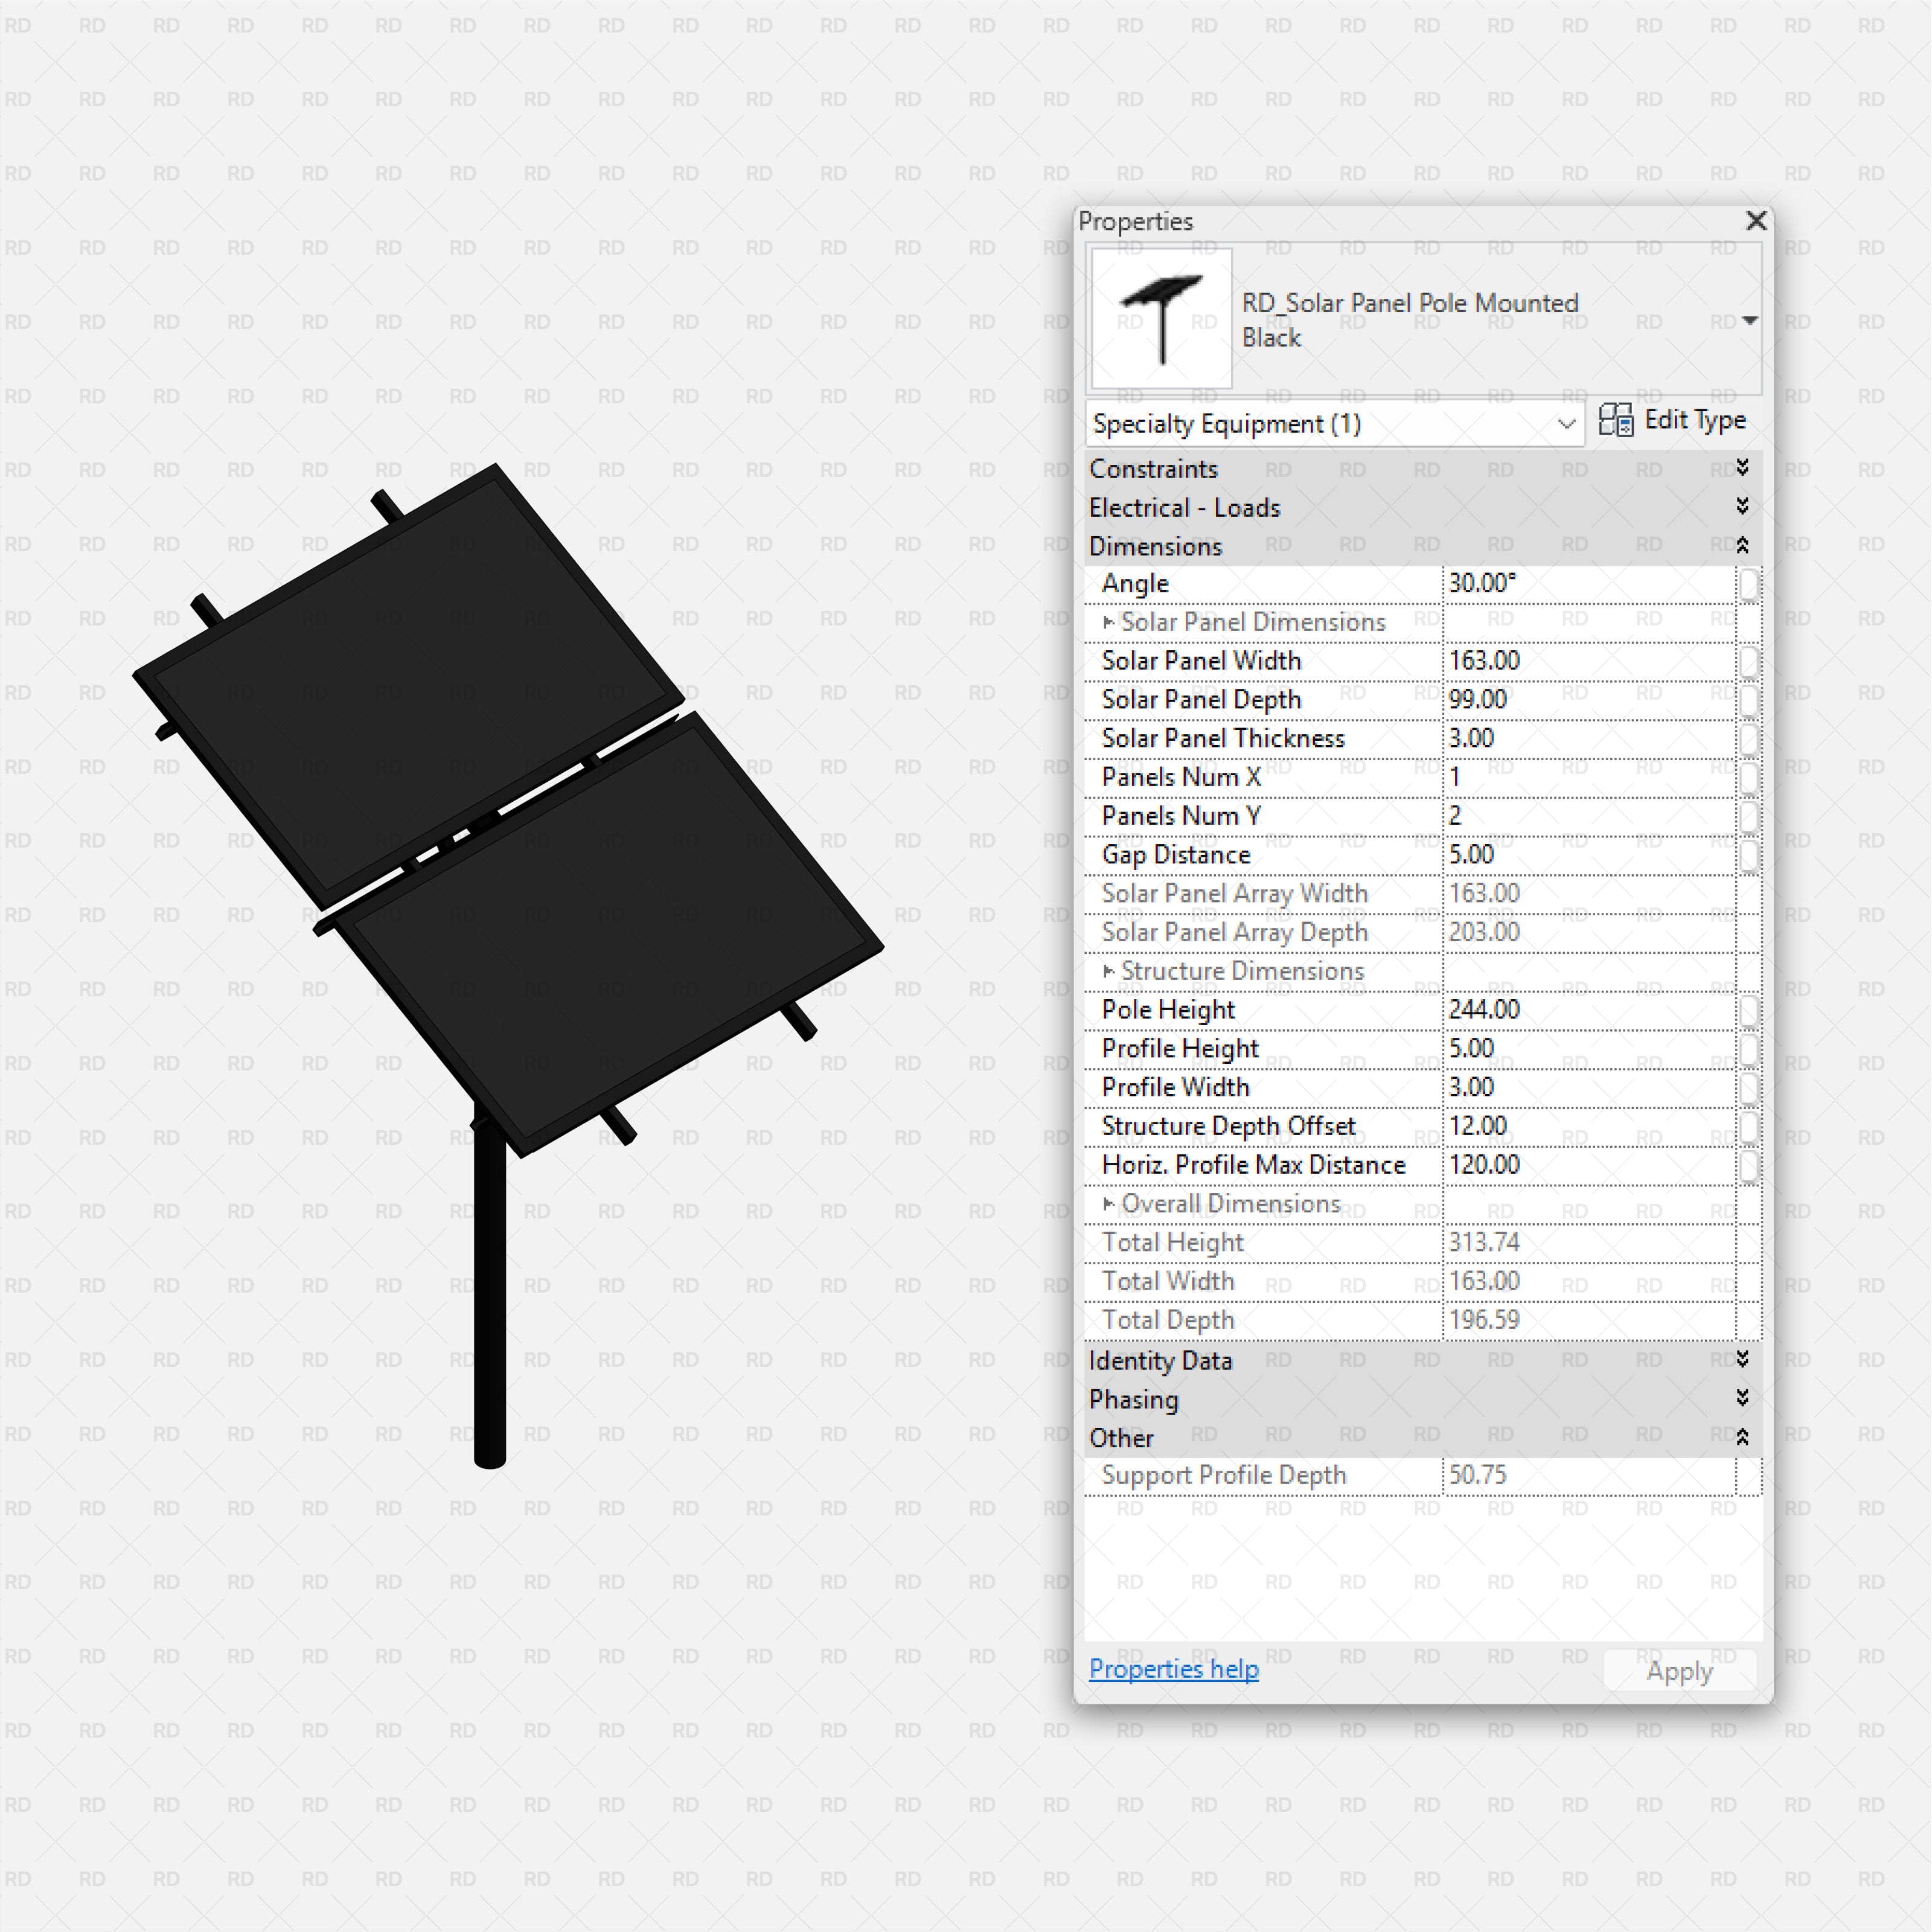1932x1932 pixels.
Task: Collapse the Other section
Action: tap(1742, 1437)
